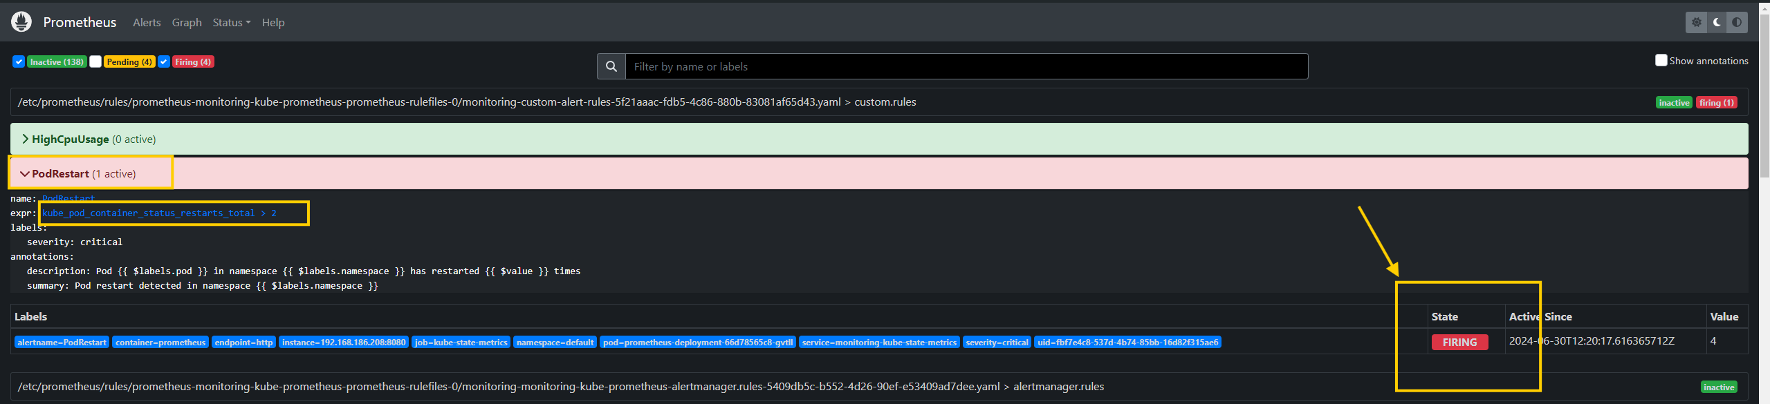Click the job=kube-state-metrics label badge
1770x404 pixels.
(x=461, y=342)
